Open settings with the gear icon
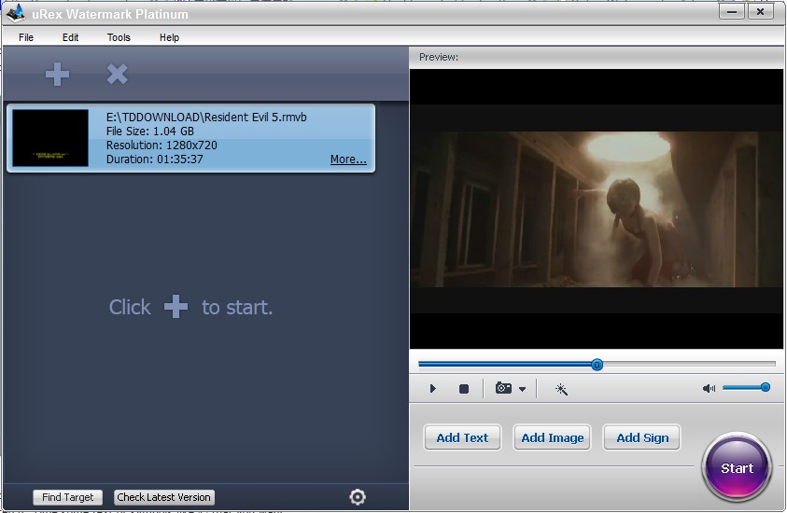The image size is (787, 513). (357, 497)
